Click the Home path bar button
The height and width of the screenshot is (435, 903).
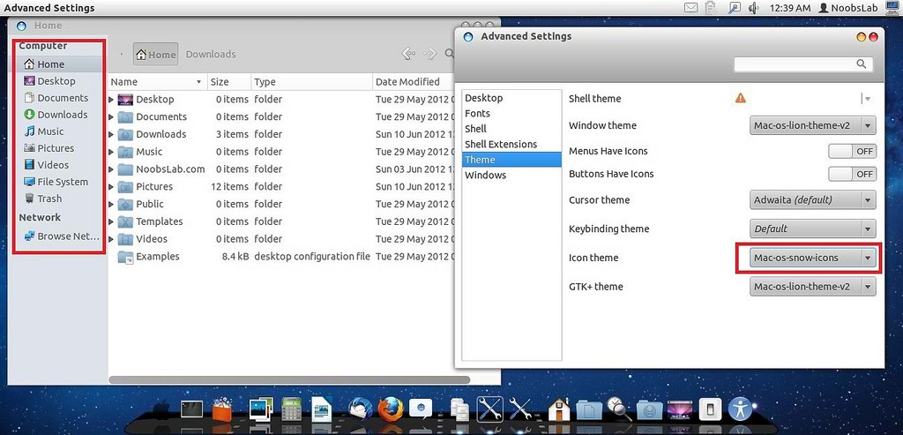[155, 54]
